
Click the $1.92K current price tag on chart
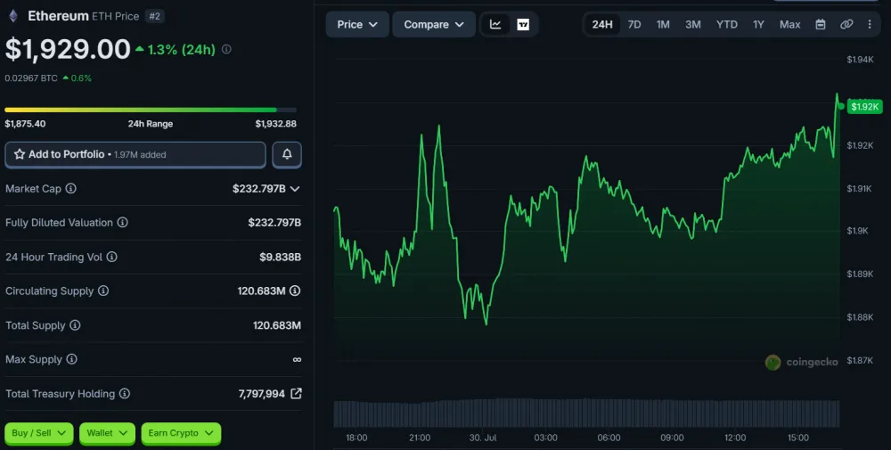click(865, 106)
